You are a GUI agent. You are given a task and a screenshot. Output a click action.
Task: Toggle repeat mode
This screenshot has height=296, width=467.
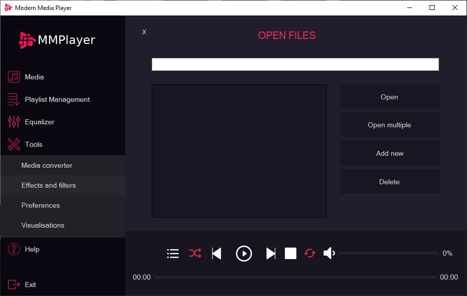click(x=310, y=254)
